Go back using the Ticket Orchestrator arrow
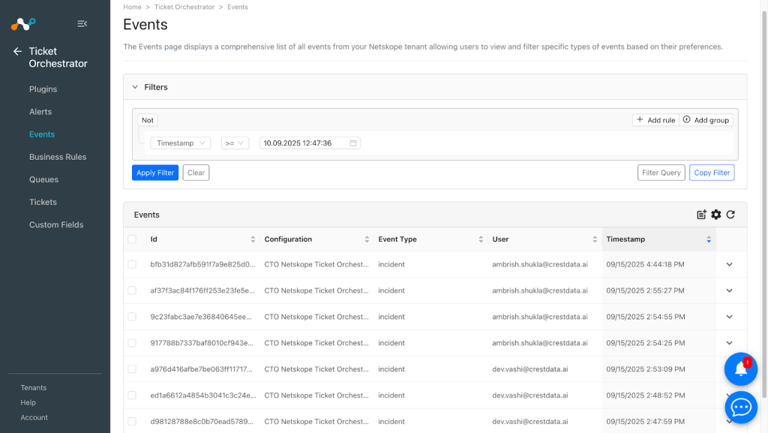This screenshot has height=433, width=768. click(18, 51)
